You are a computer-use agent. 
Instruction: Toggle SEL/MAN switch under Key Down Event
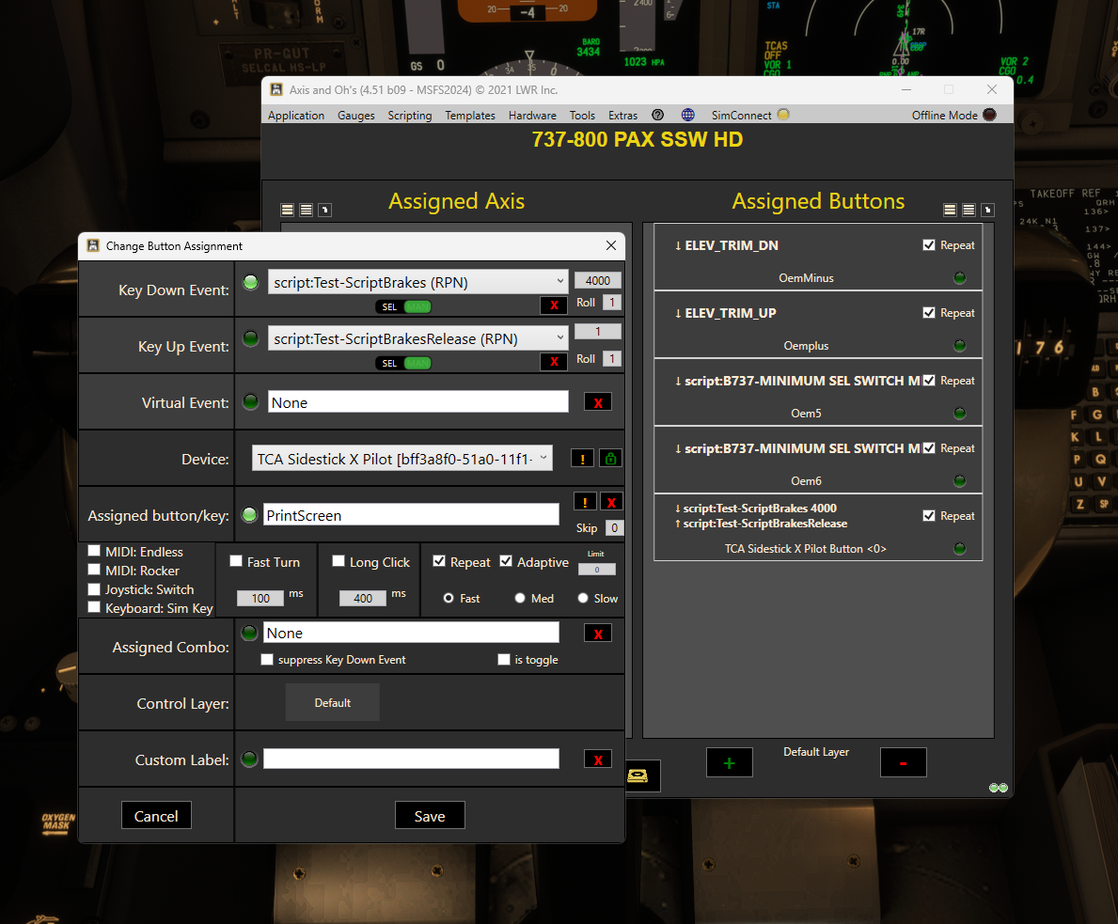coord(403,306)
